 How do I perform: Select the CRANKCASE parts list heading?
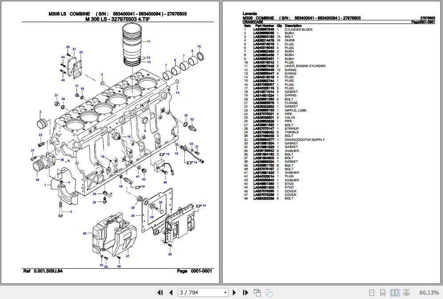(250, 21)
